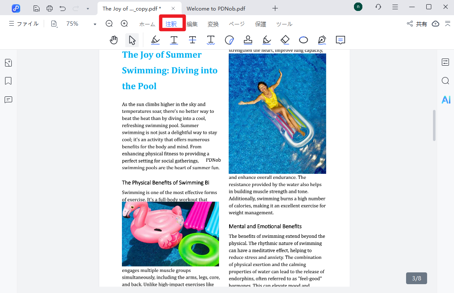Toggle the comments list sidebar
This screenshot has width=454, height=293.
8,100
